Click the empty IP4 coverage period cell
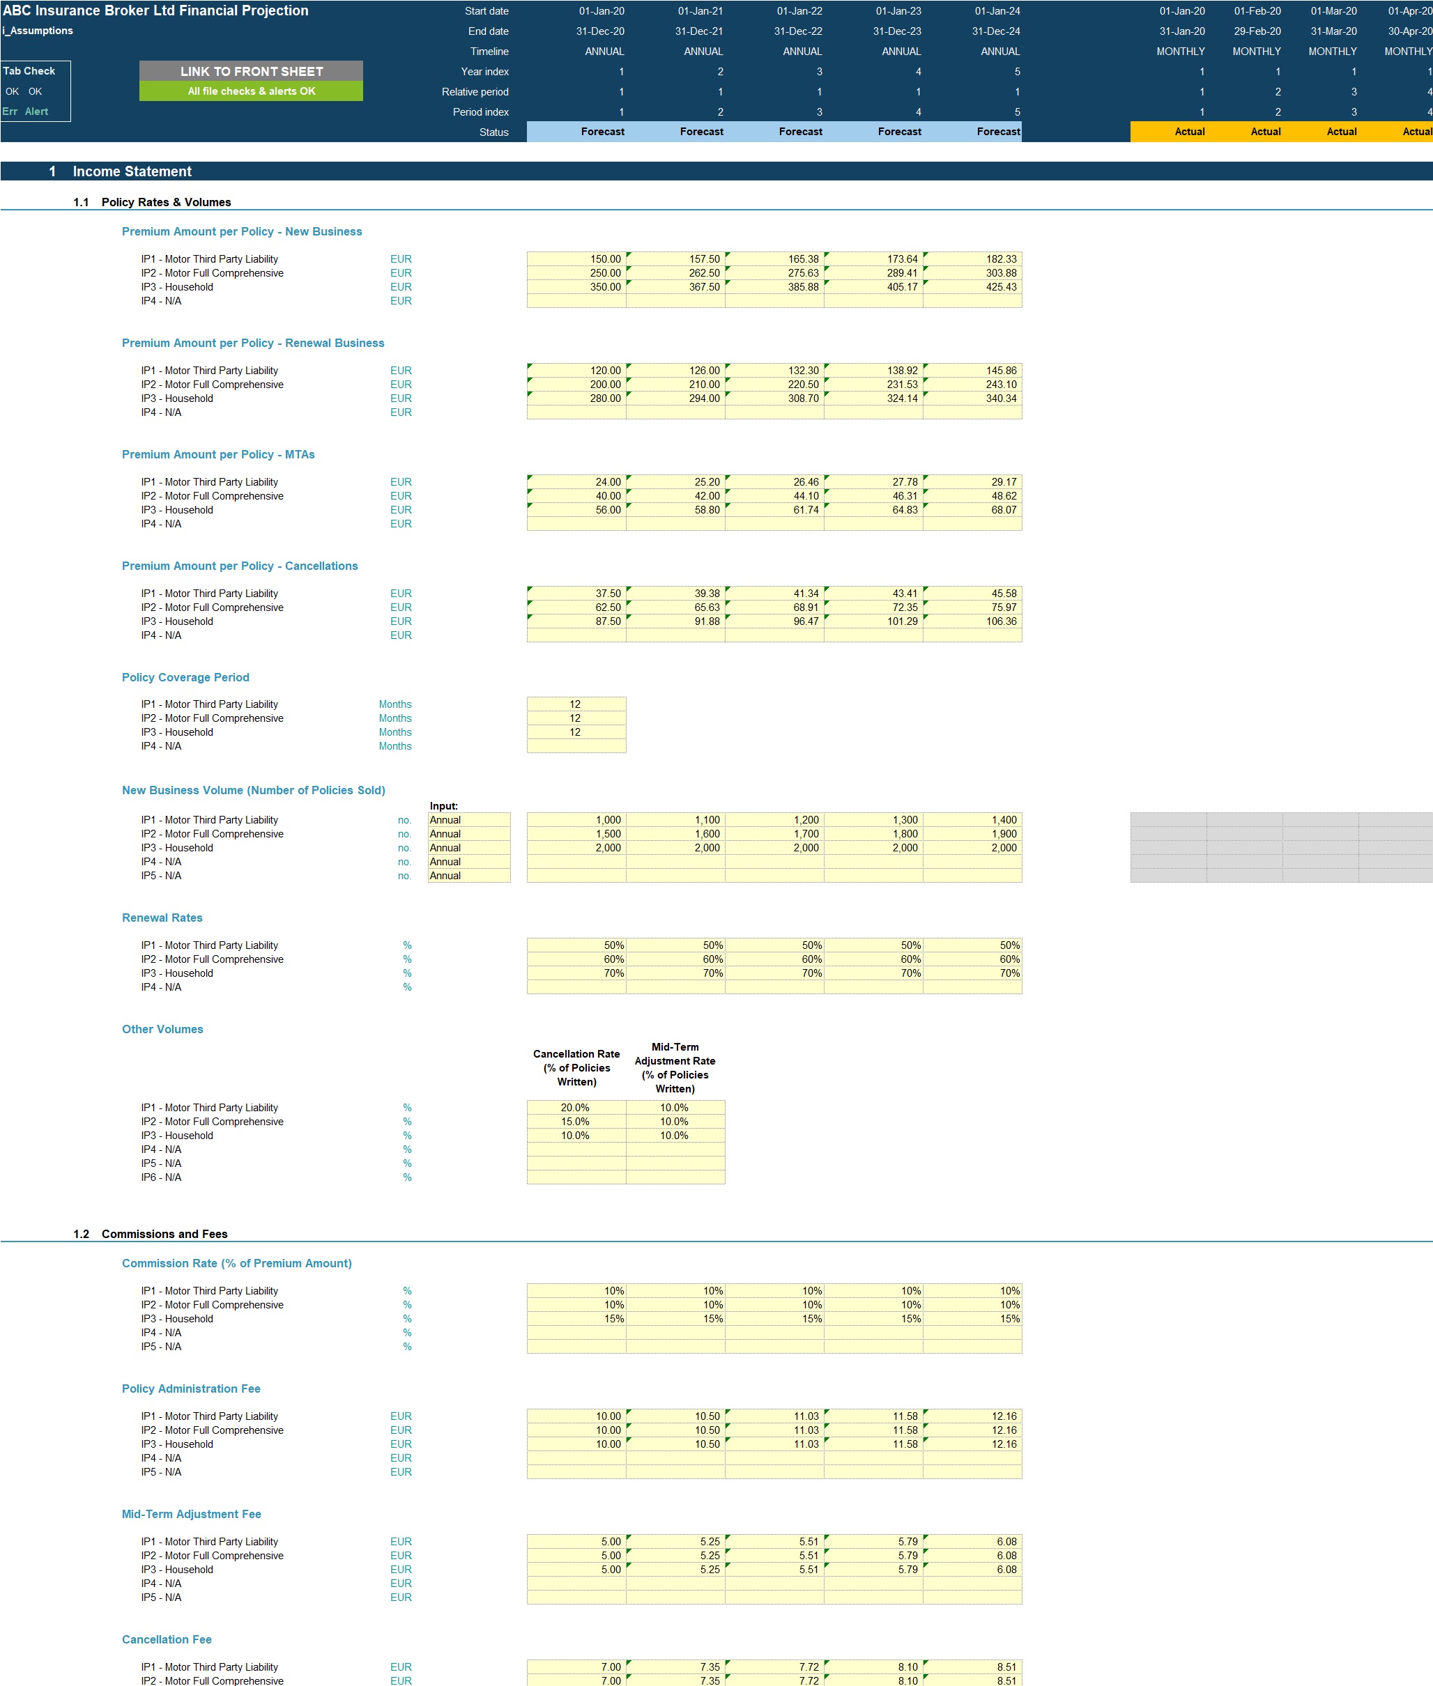Viewport: 1433px width, 1686px height. tap(576, 745)
